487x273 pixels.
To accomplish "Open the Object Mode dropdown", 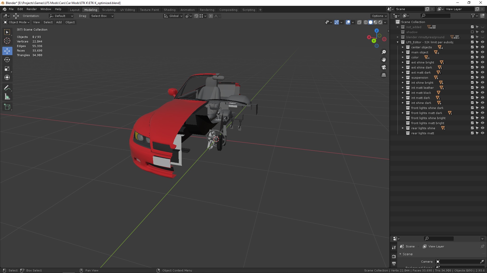I will tap(17, 22).
